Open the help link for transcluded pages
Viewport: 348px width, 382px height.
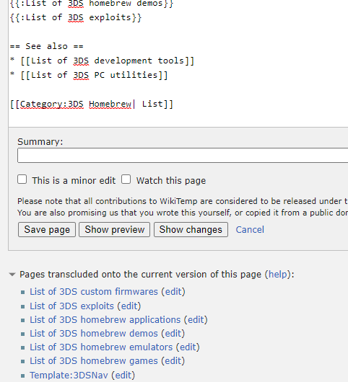pyautogui.click(x=278, y=275)
